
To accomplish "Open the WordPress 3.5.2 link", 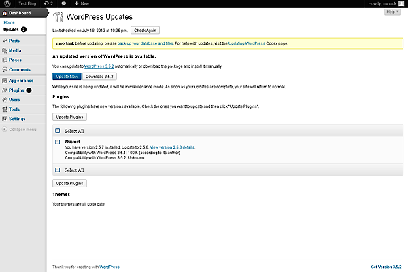I will pos(99,66).
